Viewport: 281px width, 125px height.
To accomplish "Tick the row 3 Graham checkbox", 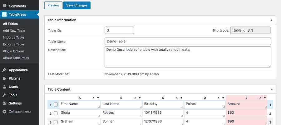I will pyautogui.click(x=56, y=122).
